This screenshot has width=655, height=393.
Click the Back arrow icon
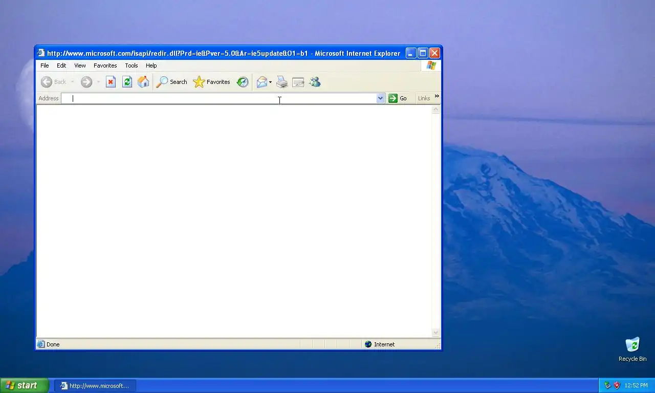[x=47, y=82]
